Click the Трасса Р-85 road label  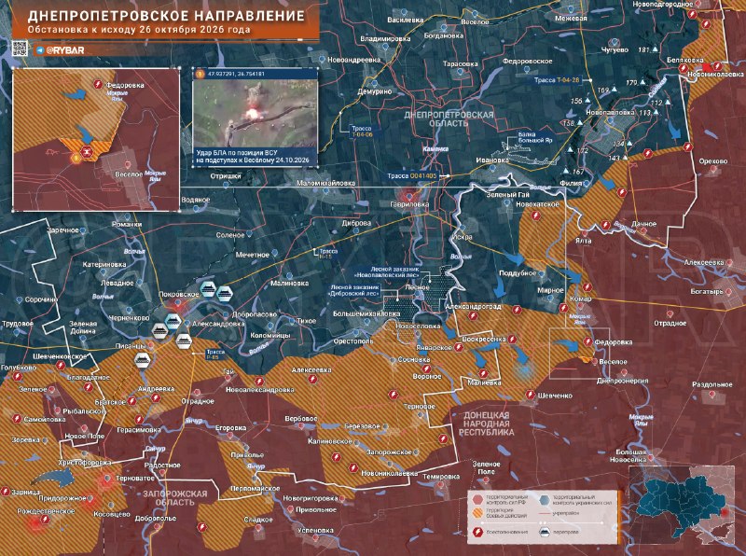coord(215,354)
